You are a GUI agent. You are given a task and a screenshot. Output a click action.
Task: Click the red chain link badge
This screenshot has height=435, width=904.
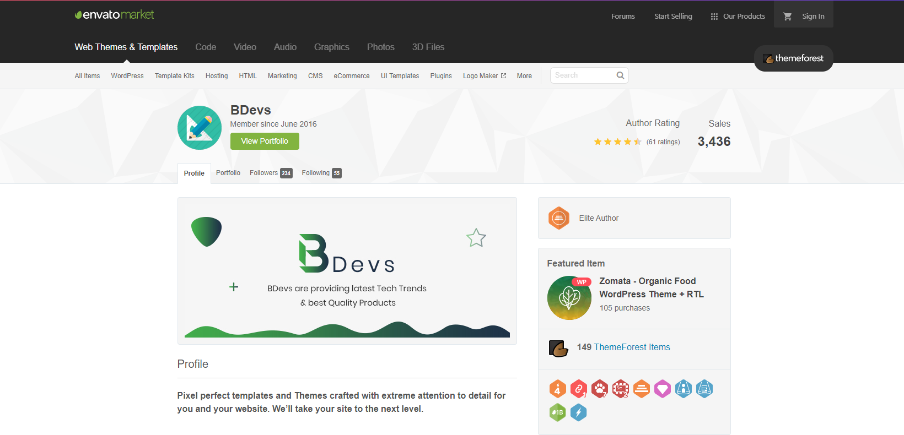[579, 389]
